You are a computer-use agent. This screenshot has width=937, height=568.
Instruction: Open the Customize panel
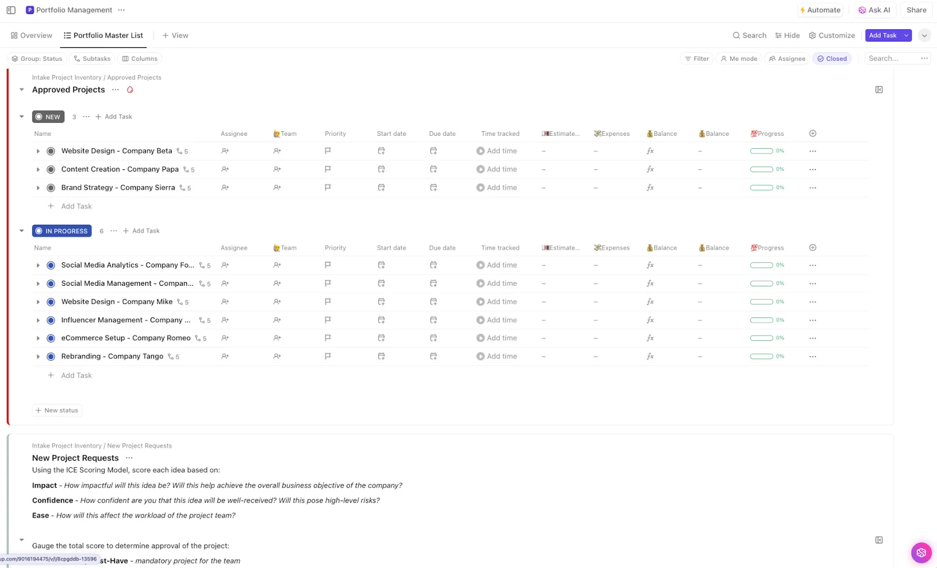pos(832,35)
